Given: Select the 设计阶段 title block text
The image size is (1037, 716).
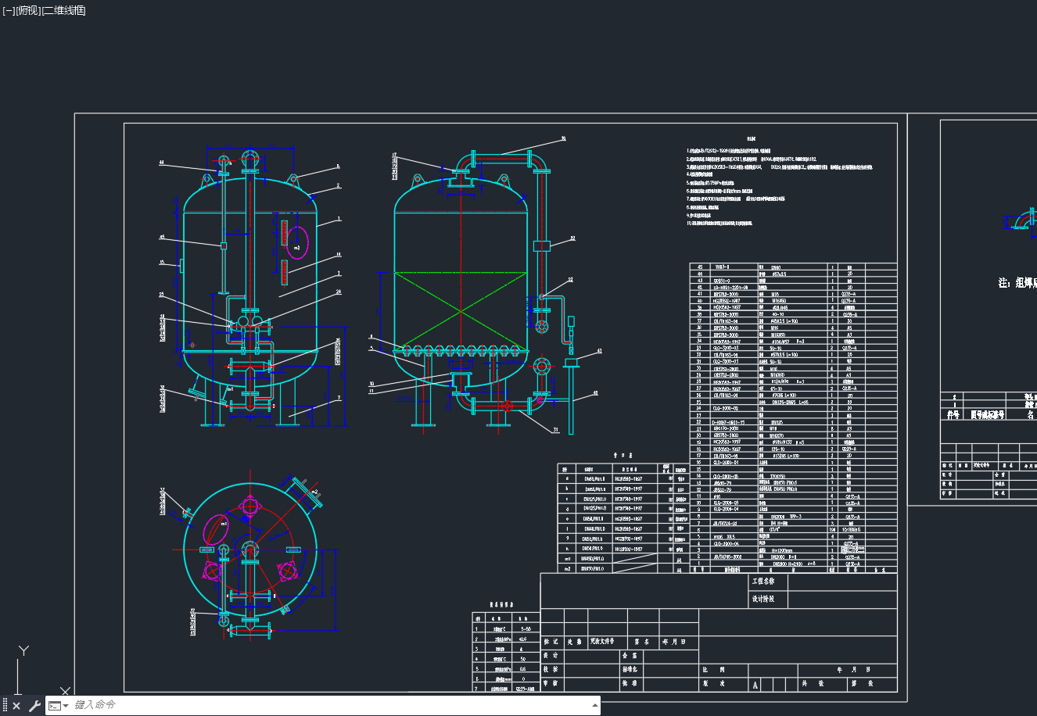Looking at the screenshot, I should 763,600.
